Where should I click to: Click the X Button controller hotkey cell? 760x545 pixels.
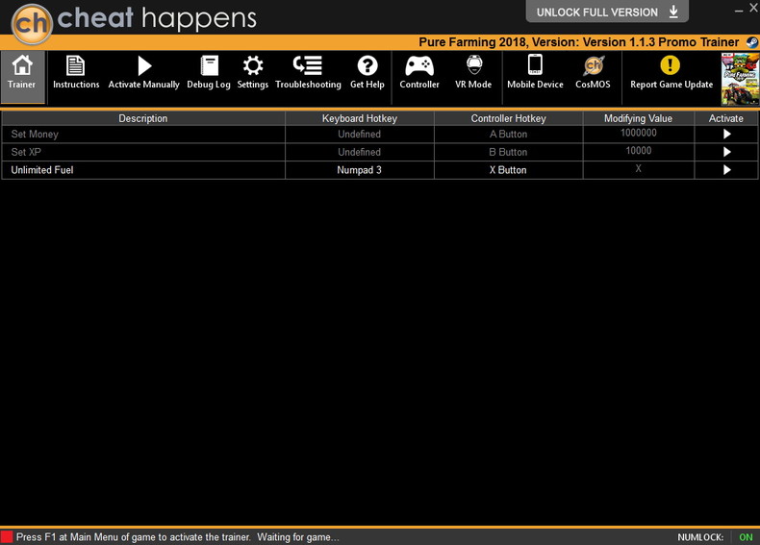tap(508, 170)
